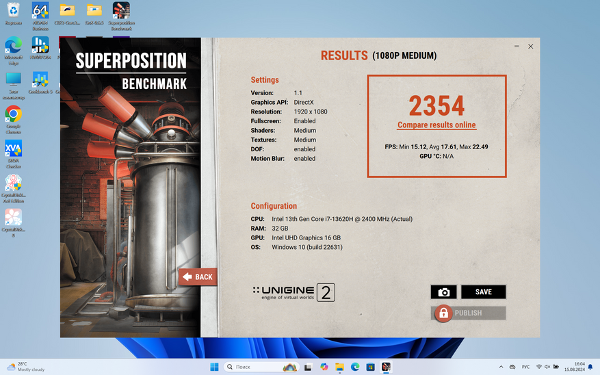Close the Superposition results window

click(530, 47)
